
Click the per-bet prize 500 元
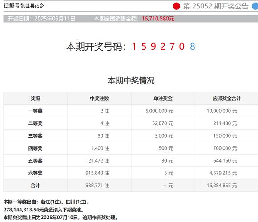pyautogui.click(x=166, y=148)
